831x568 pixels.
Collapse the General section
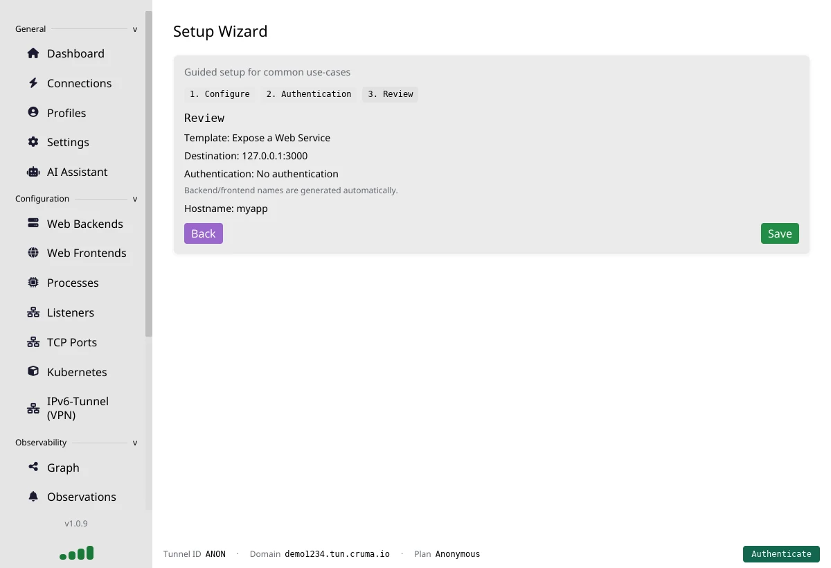click(135, 29)
